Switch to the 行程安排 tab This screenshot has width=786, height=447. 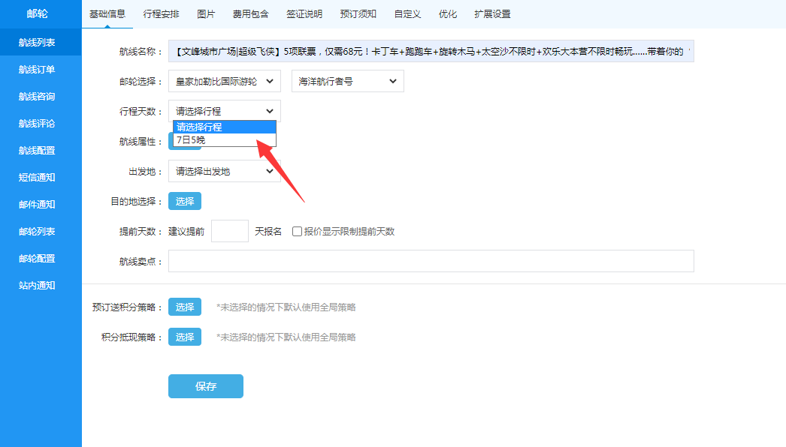click(161, 14)
